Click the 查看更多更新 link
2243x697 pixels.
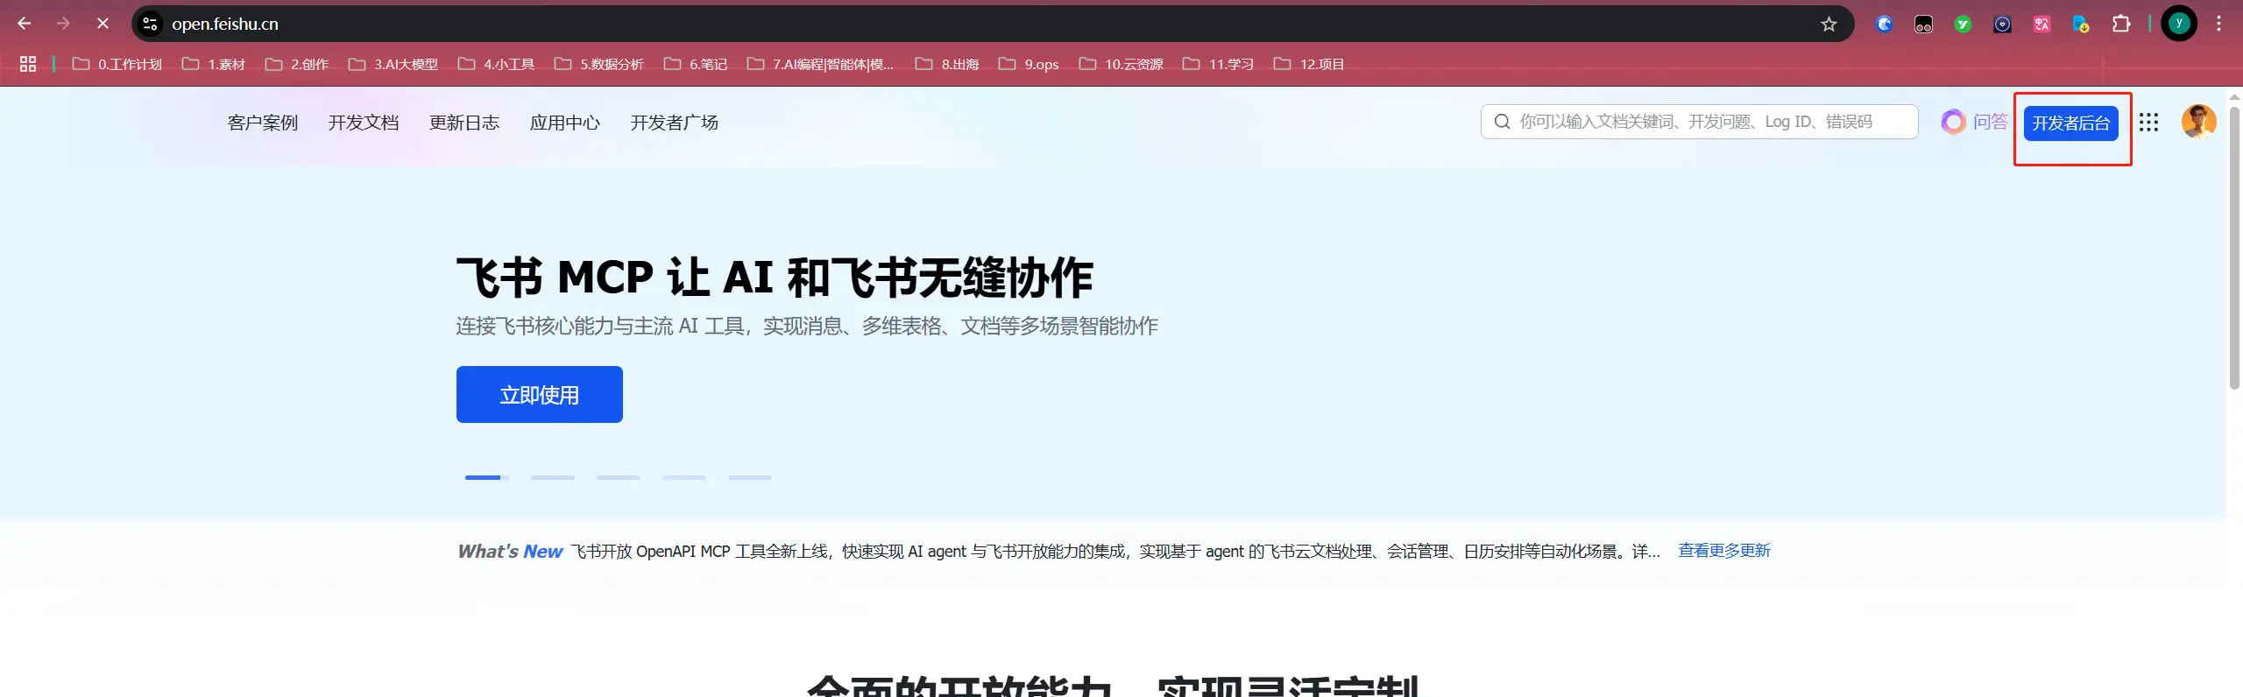(1724, 551)
